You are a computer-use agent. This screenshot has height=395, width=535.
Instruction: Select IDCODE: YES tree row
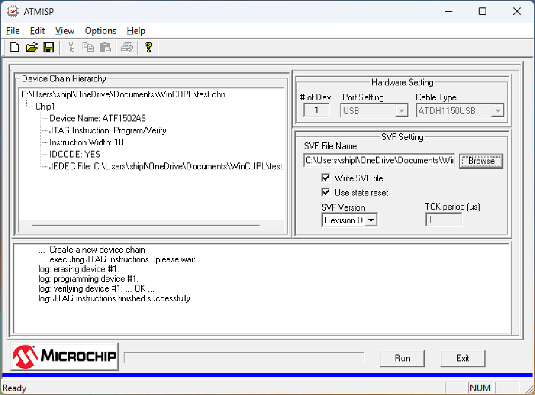(75, 154)
